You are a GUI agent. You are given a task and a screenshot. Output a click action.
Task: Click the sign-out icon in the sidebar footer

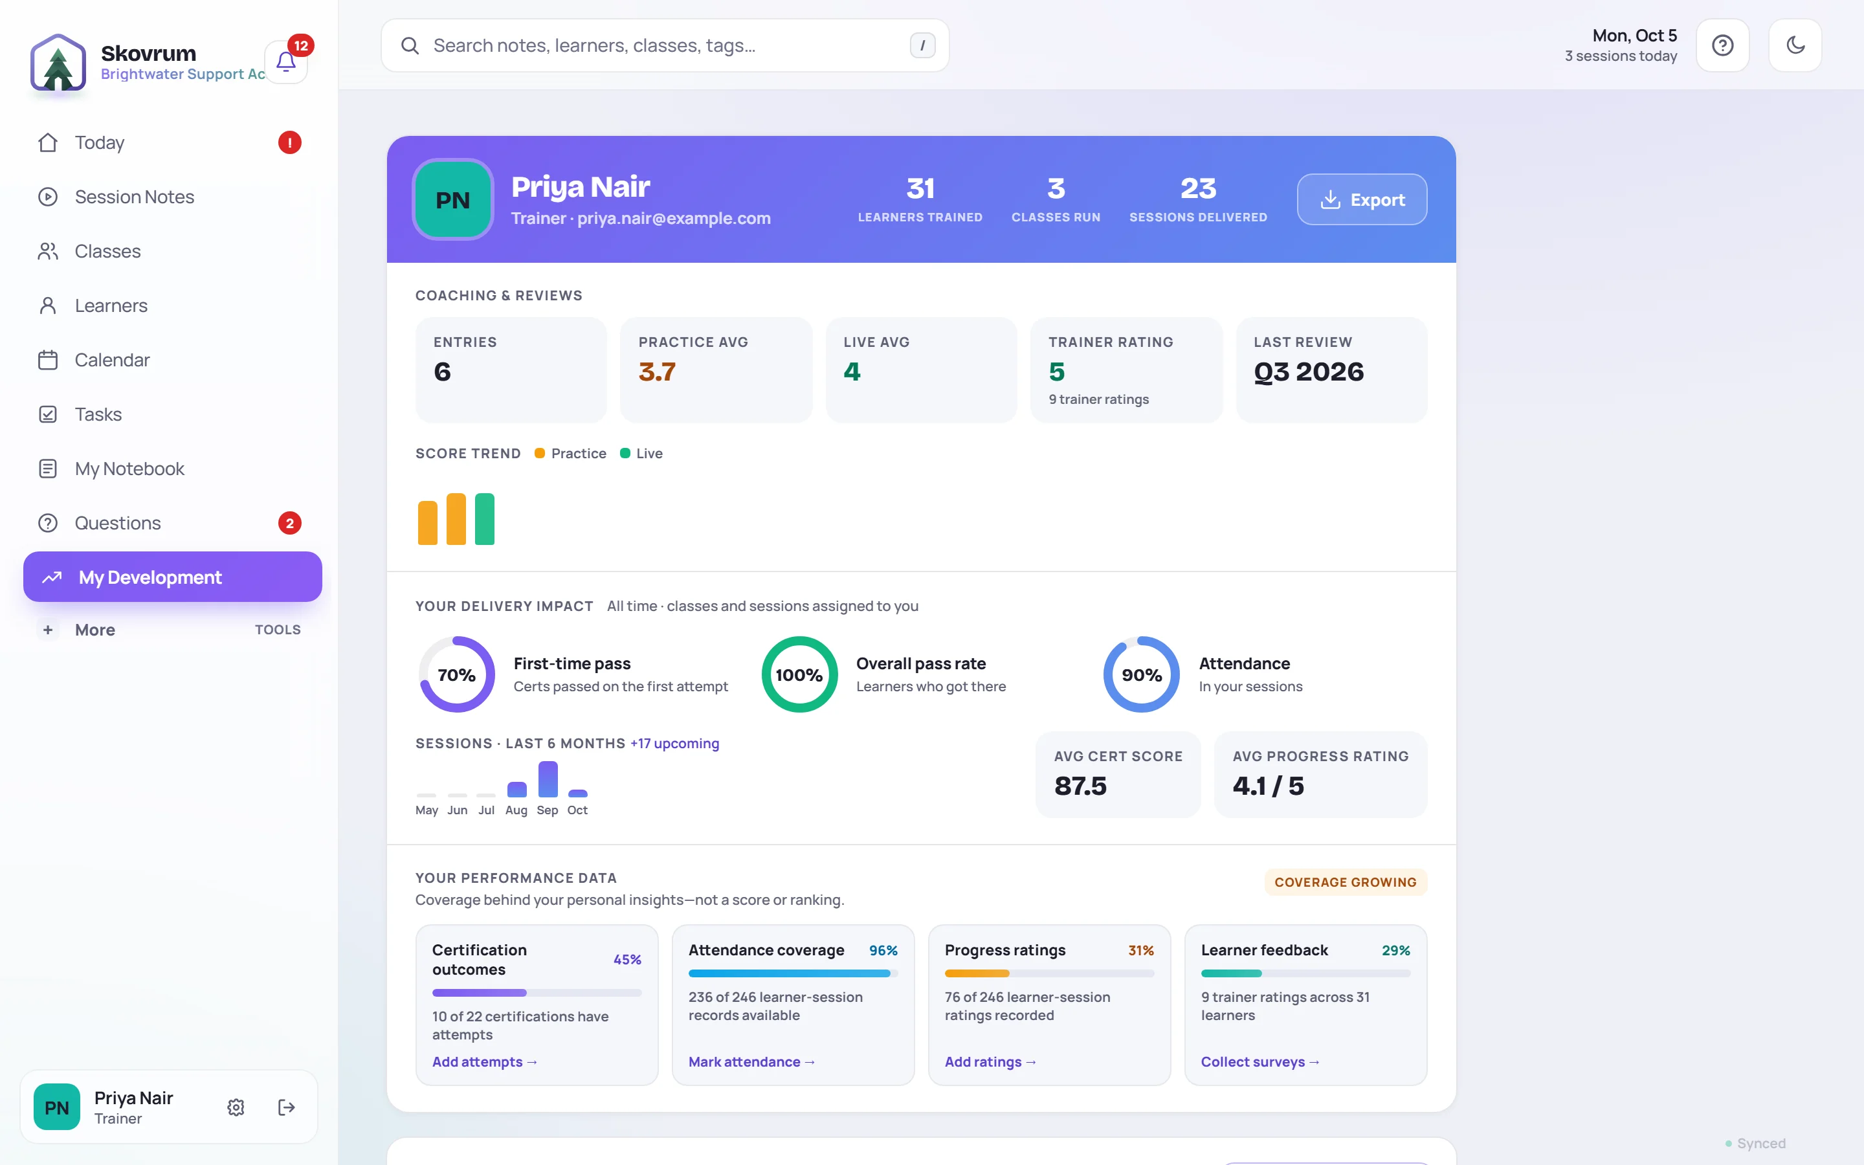(x=287, y=1107)
